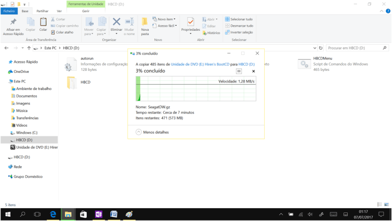392x221 pixels.
Task: Pause the file copy operation
Action: point(239,71)
